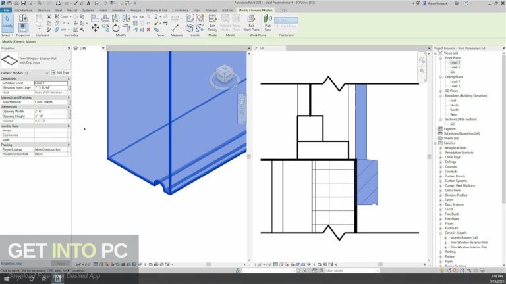Viewport: 506px width, 284px height.
Task: Open the Massing & Site ribbon tab
Action: point(157,11)
